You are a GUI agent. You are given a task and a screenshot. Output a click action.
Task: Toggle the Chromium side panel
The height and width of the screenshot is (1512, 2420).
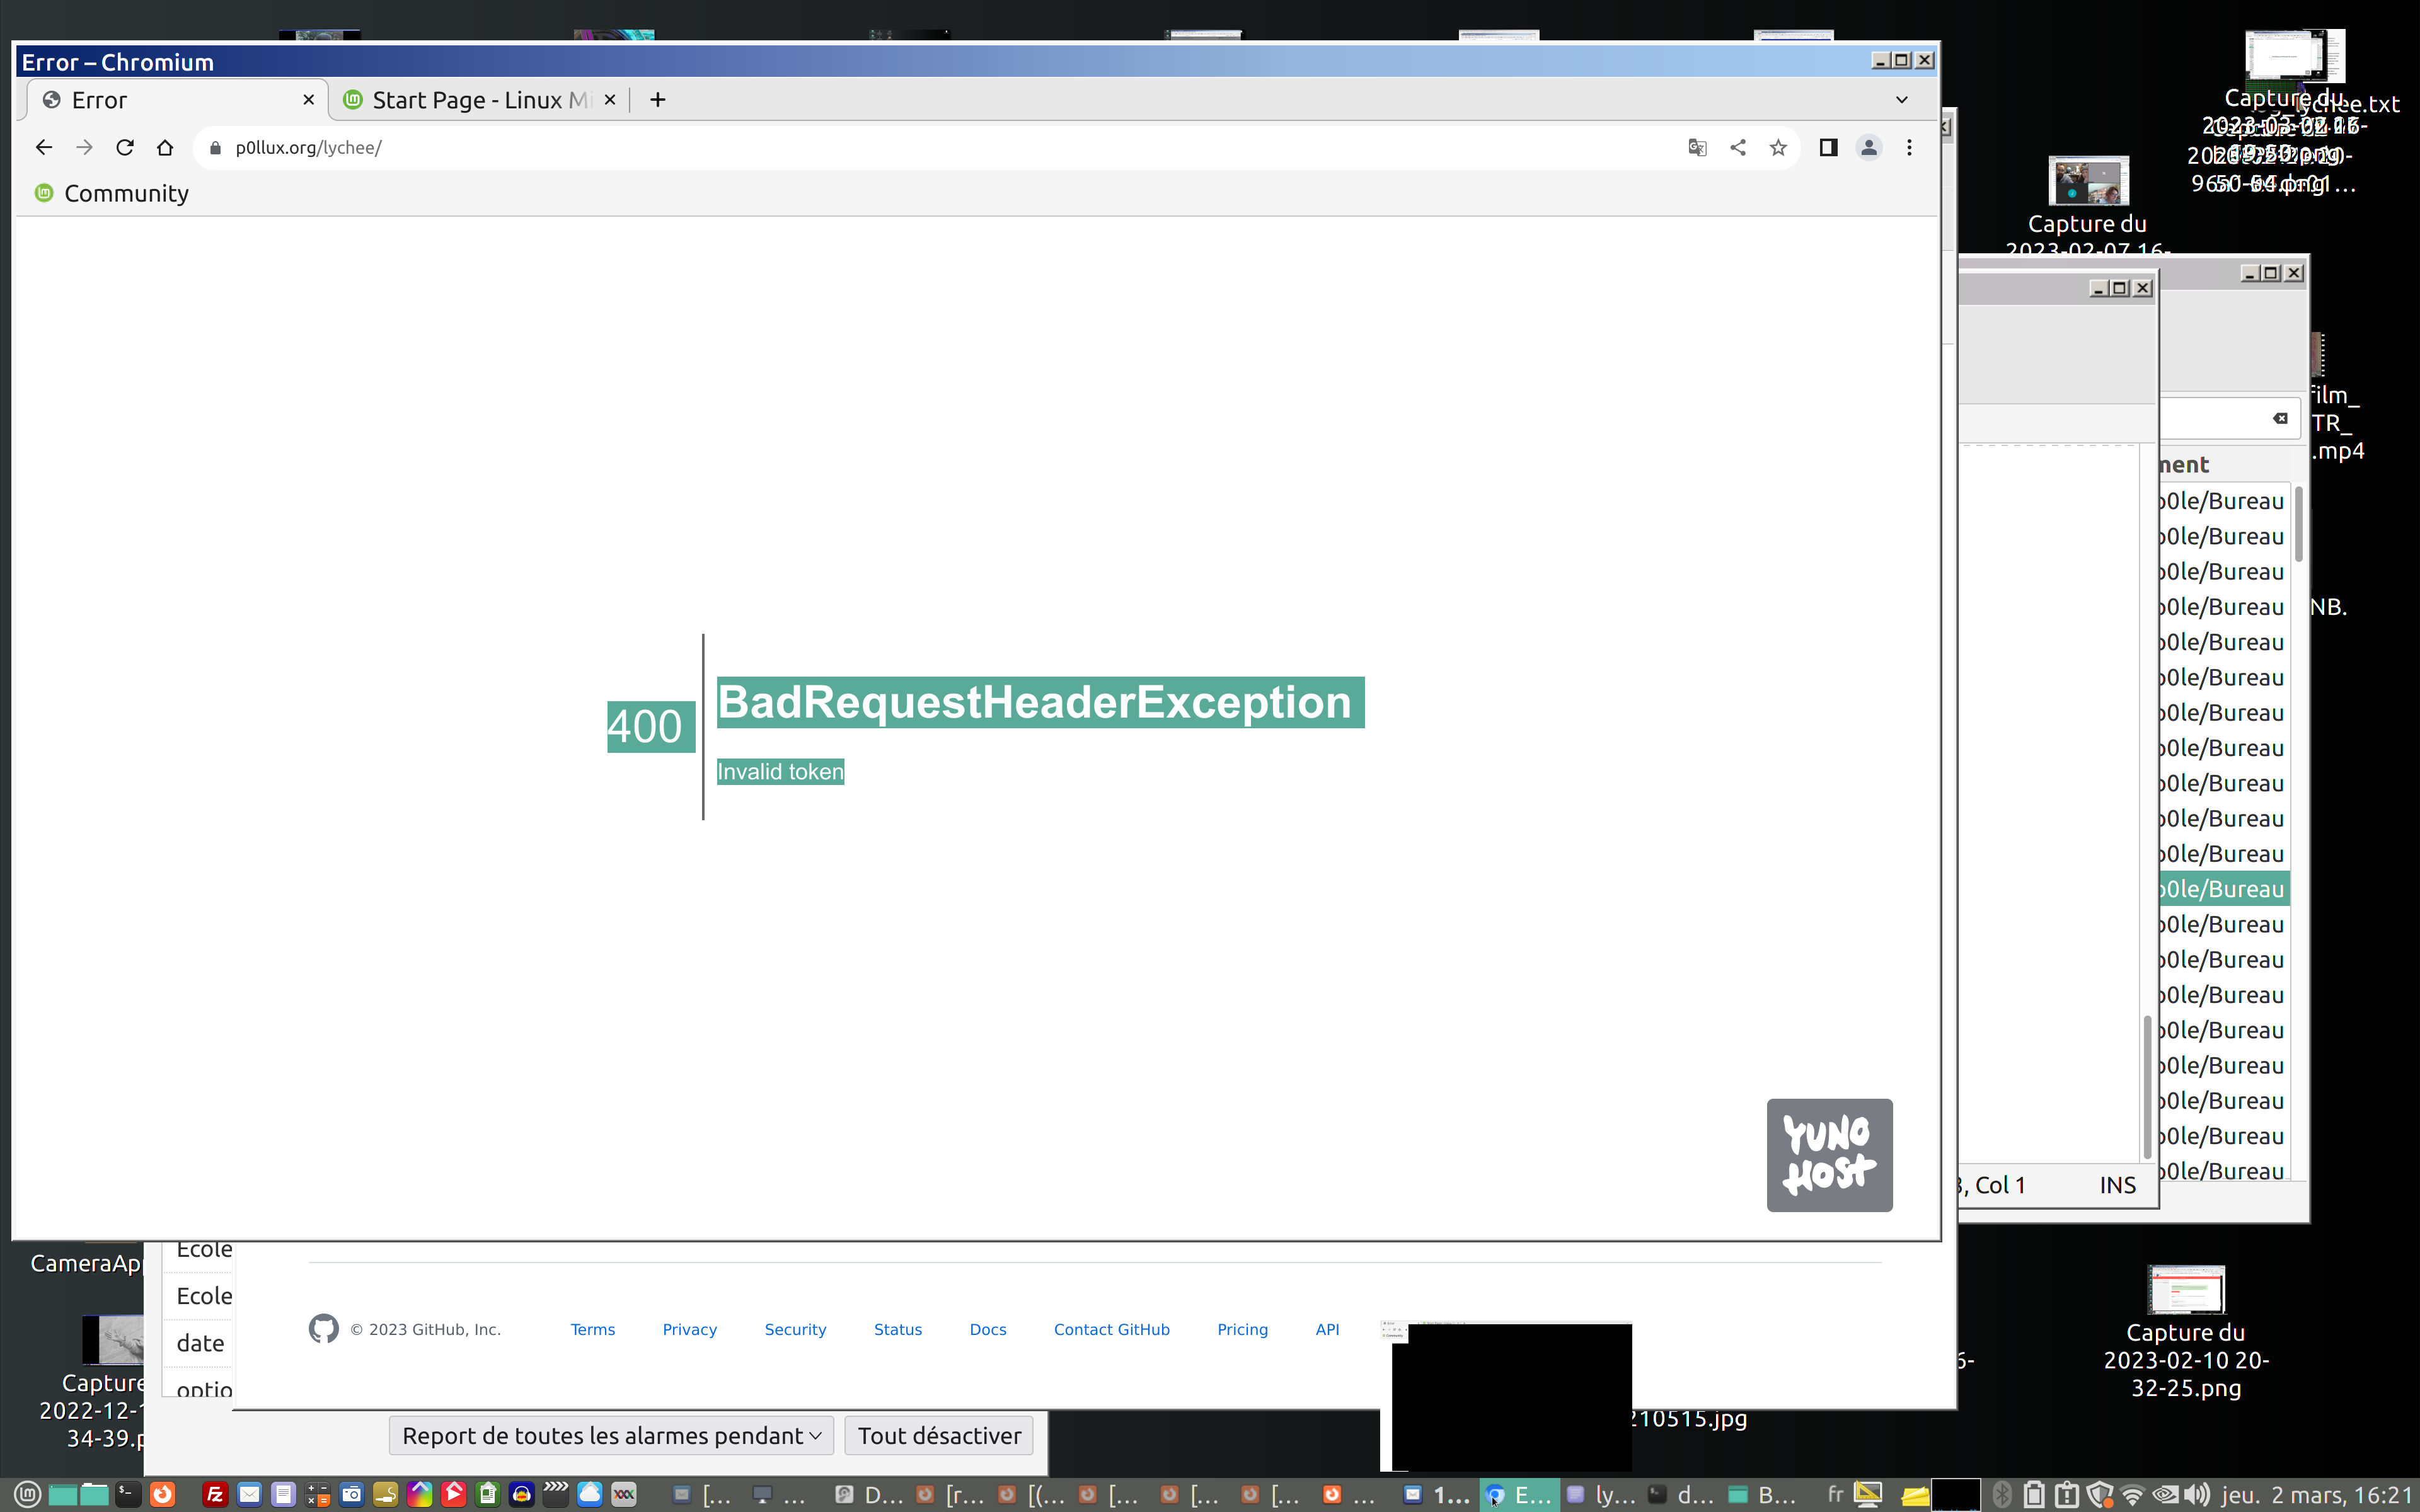point(1827,148)
